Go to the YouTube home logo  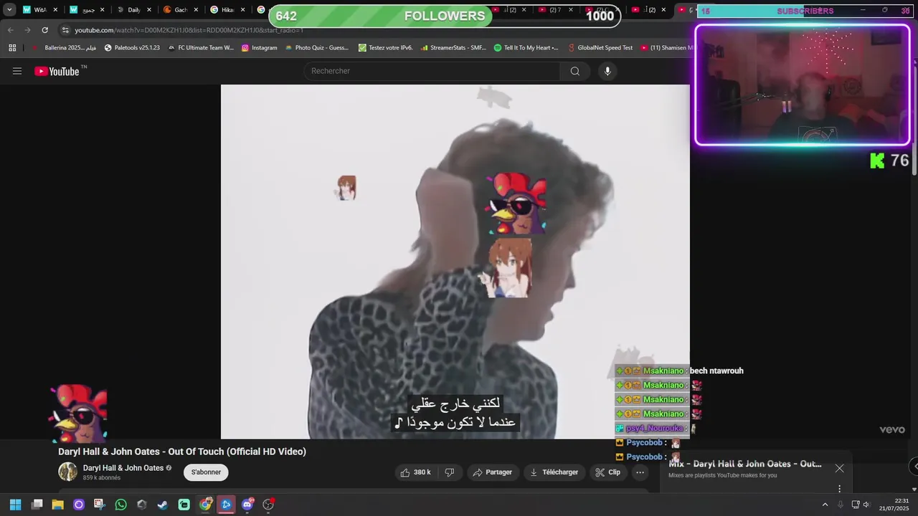(x=57, y=71)
